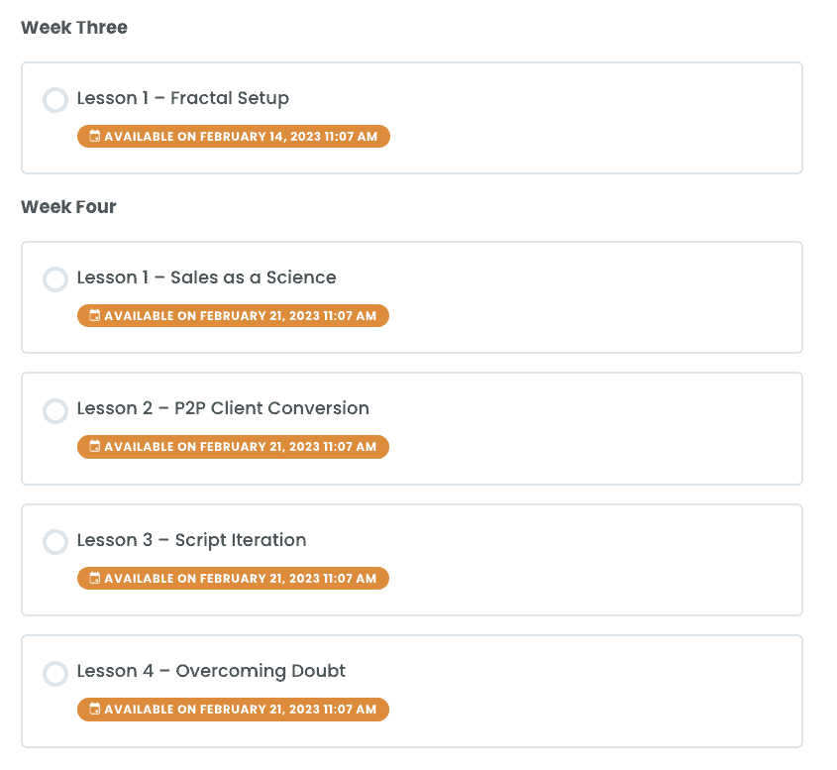
Task: Open Lesson 3 – Script Iteration
Action: point(191,540)
